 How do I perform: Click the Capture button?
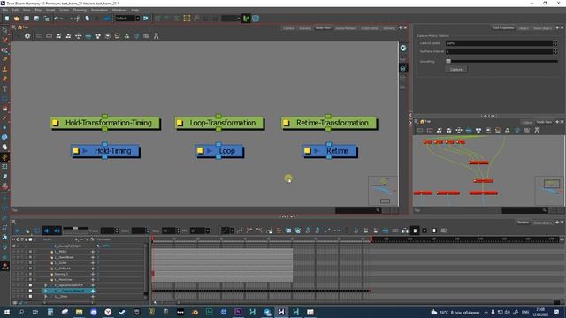point(456,69)
